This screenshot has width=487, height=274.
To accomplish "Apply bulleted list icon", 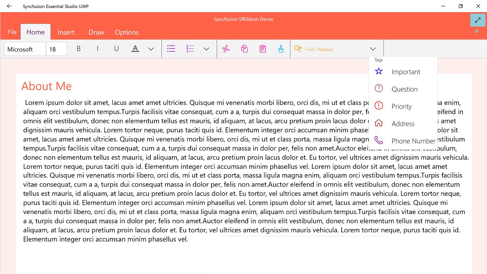I will click(x=171, y=49).
